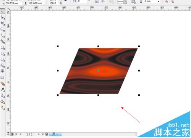
Task: Select the Rectangle tool
Action: coord(2,48)
